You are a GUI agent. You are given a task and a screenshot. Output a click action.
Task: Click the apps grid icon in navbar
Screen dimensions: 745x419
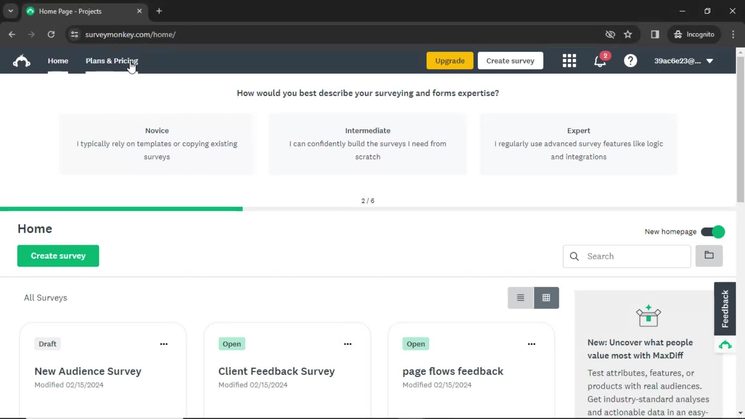click(x=570, y=61)
